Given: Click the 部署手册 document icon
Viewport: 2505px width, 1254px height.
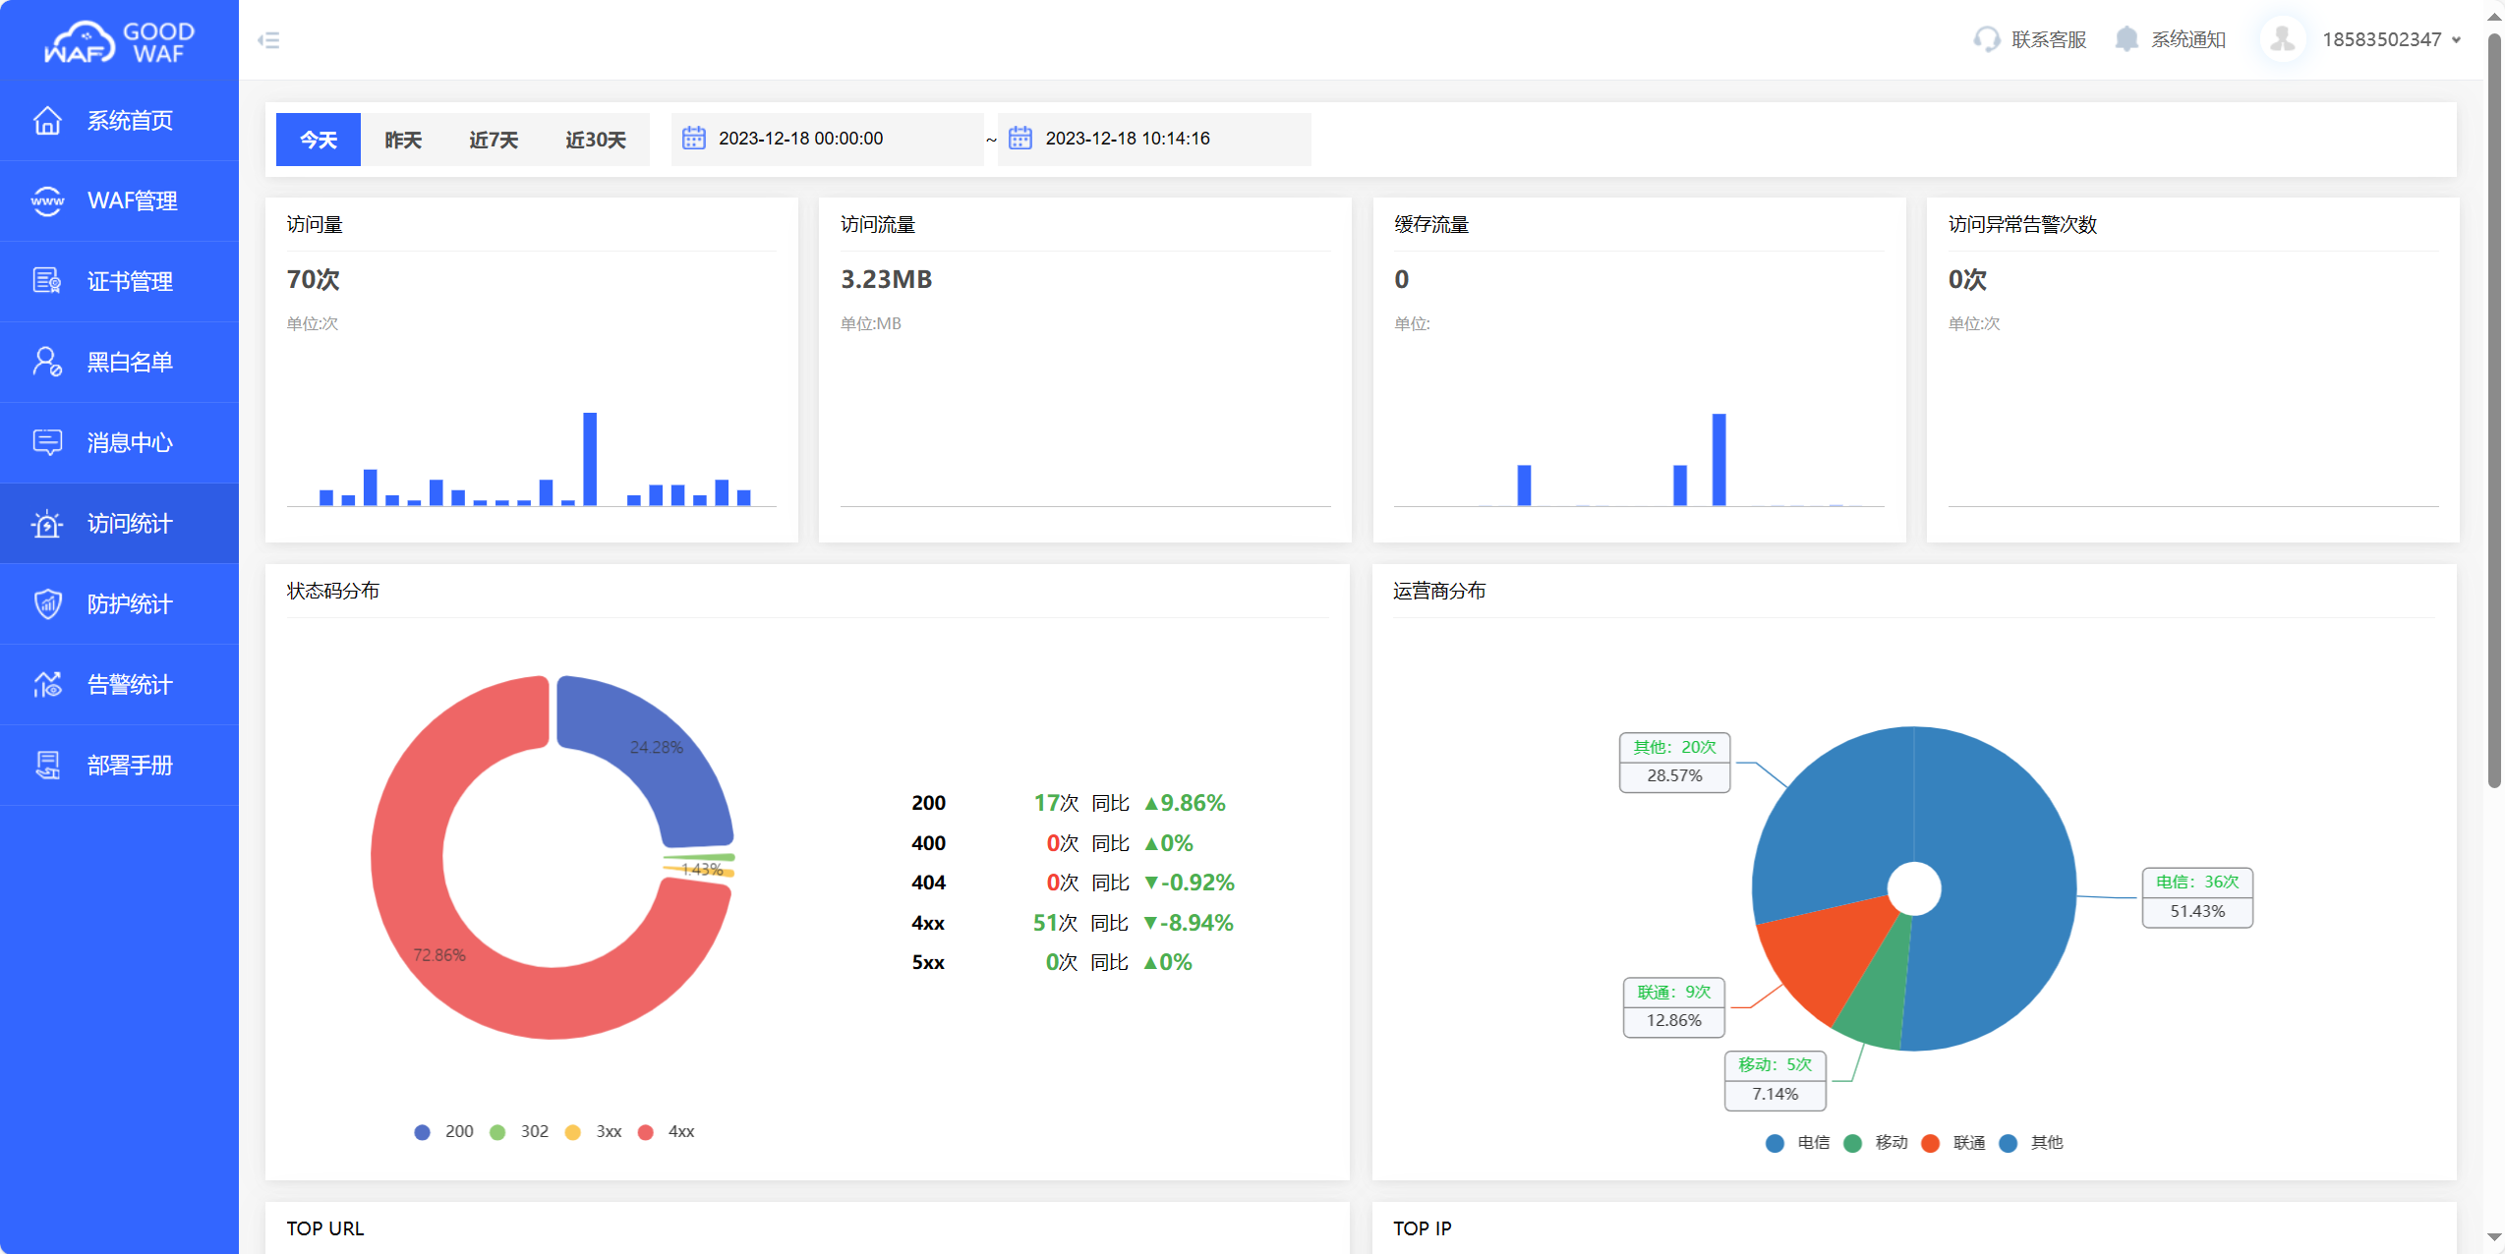Looking at the screenshot, I should pyautogui.click(x=47, y=765).
